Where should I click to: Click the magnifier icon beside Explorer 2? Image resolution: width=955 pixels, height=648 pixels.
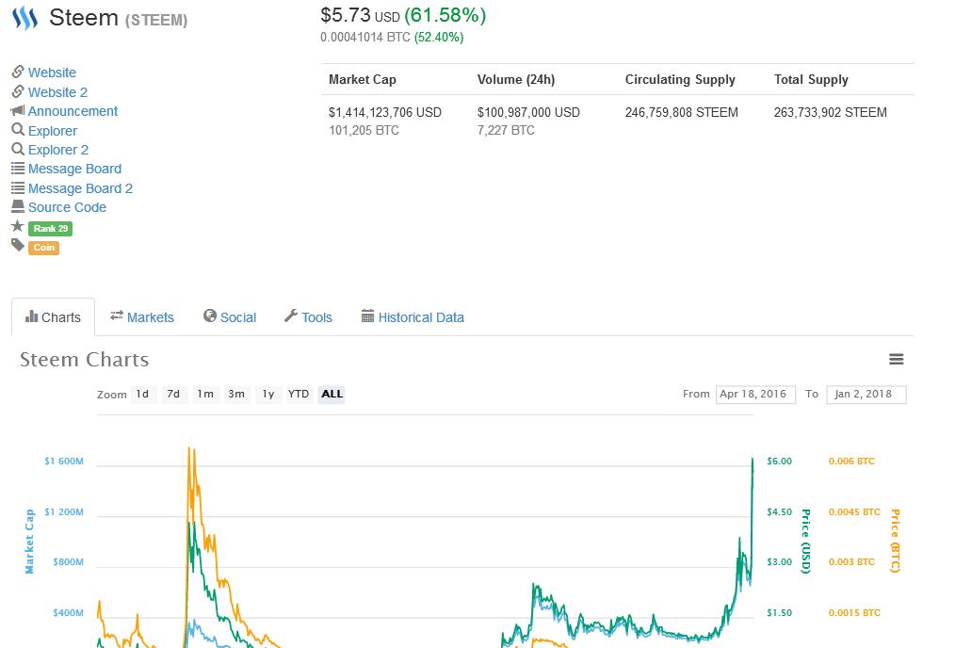(x=18, y=149)
